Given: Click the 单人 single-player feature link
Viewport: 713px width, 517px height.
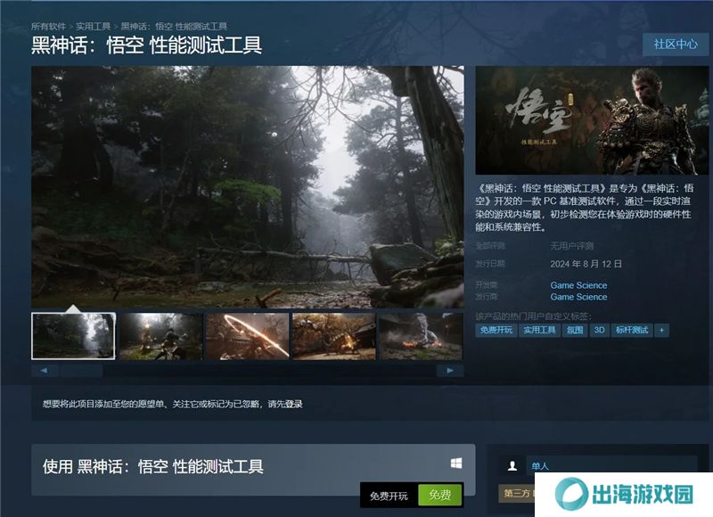Looking at the screenshot, I should coord(540,466).
